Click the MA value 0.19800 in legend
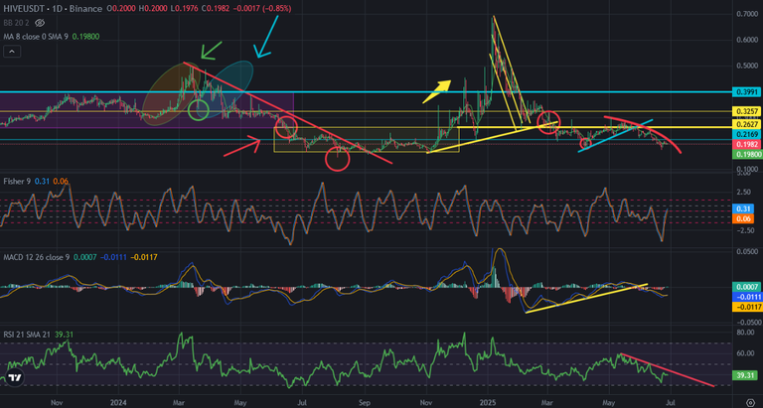 coord(87,36)
